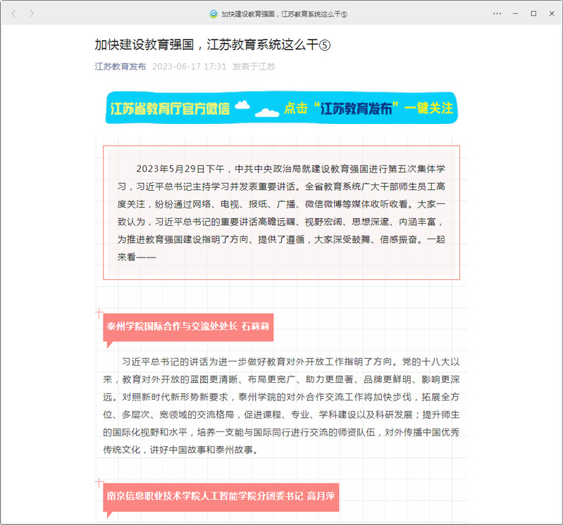Click the page favicon beside the window title
This screenshot has height=525, width=563.
click(214, 13)
